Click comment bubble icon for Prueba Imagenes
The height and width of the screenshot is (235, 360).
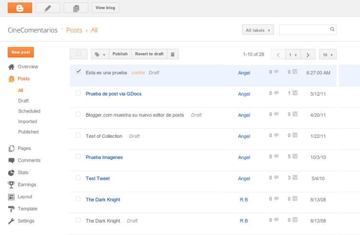click(x=276, y=157)
